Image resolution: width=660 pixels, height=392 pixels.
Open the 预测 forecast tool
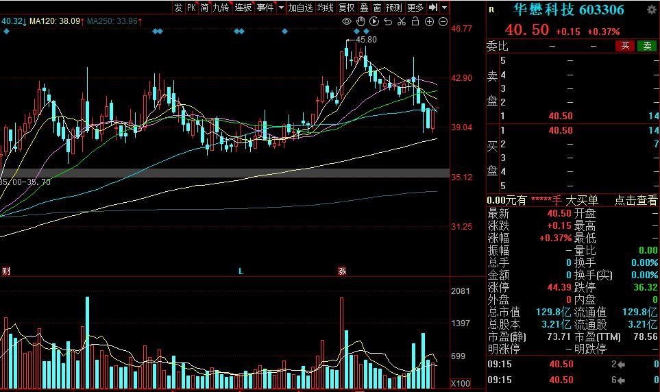tap(394, 7)
